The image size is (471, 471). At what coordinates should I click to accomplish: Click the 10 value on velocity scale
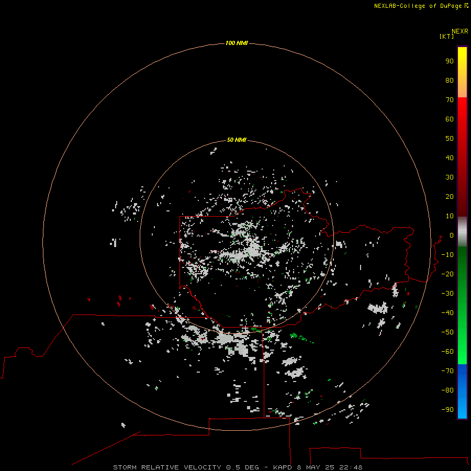pos(450,216)
